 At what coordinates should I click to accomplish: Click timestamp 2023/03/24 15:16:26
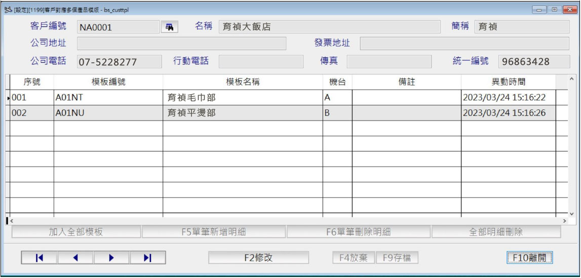[509, 113]
